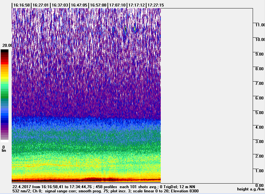Viewport: 265px width, 194px height.
Task: Click the 10.00 height axis label
Action: click(x=260, y=39)
